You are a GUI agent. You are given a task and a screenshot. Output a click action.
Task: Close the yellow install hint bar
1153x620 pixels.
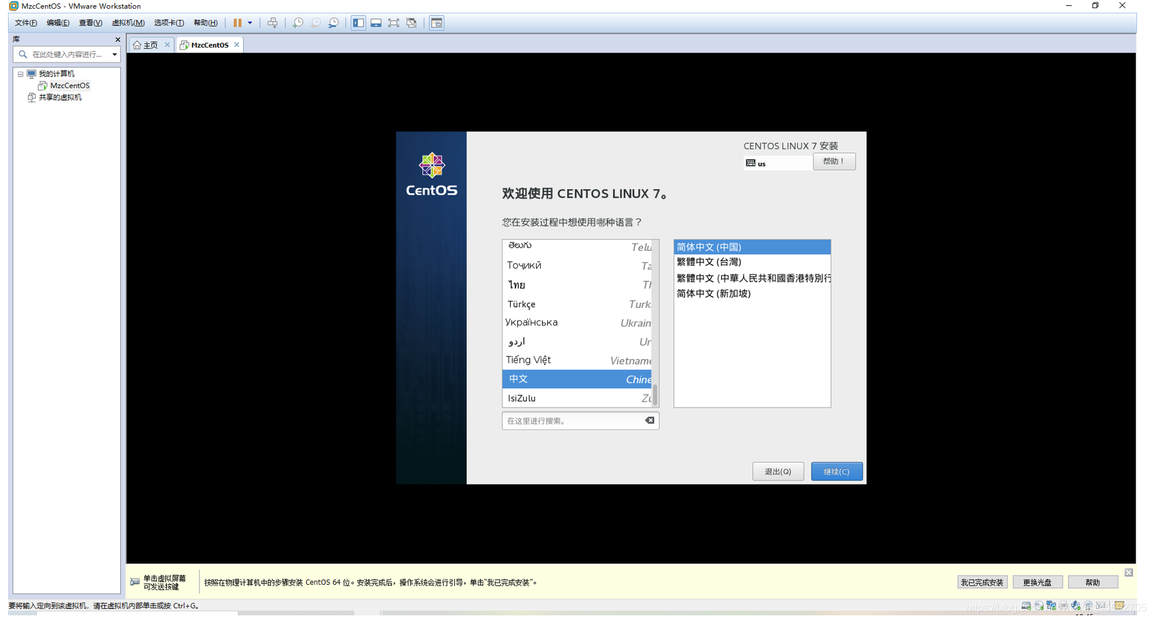click(1128, 573)
